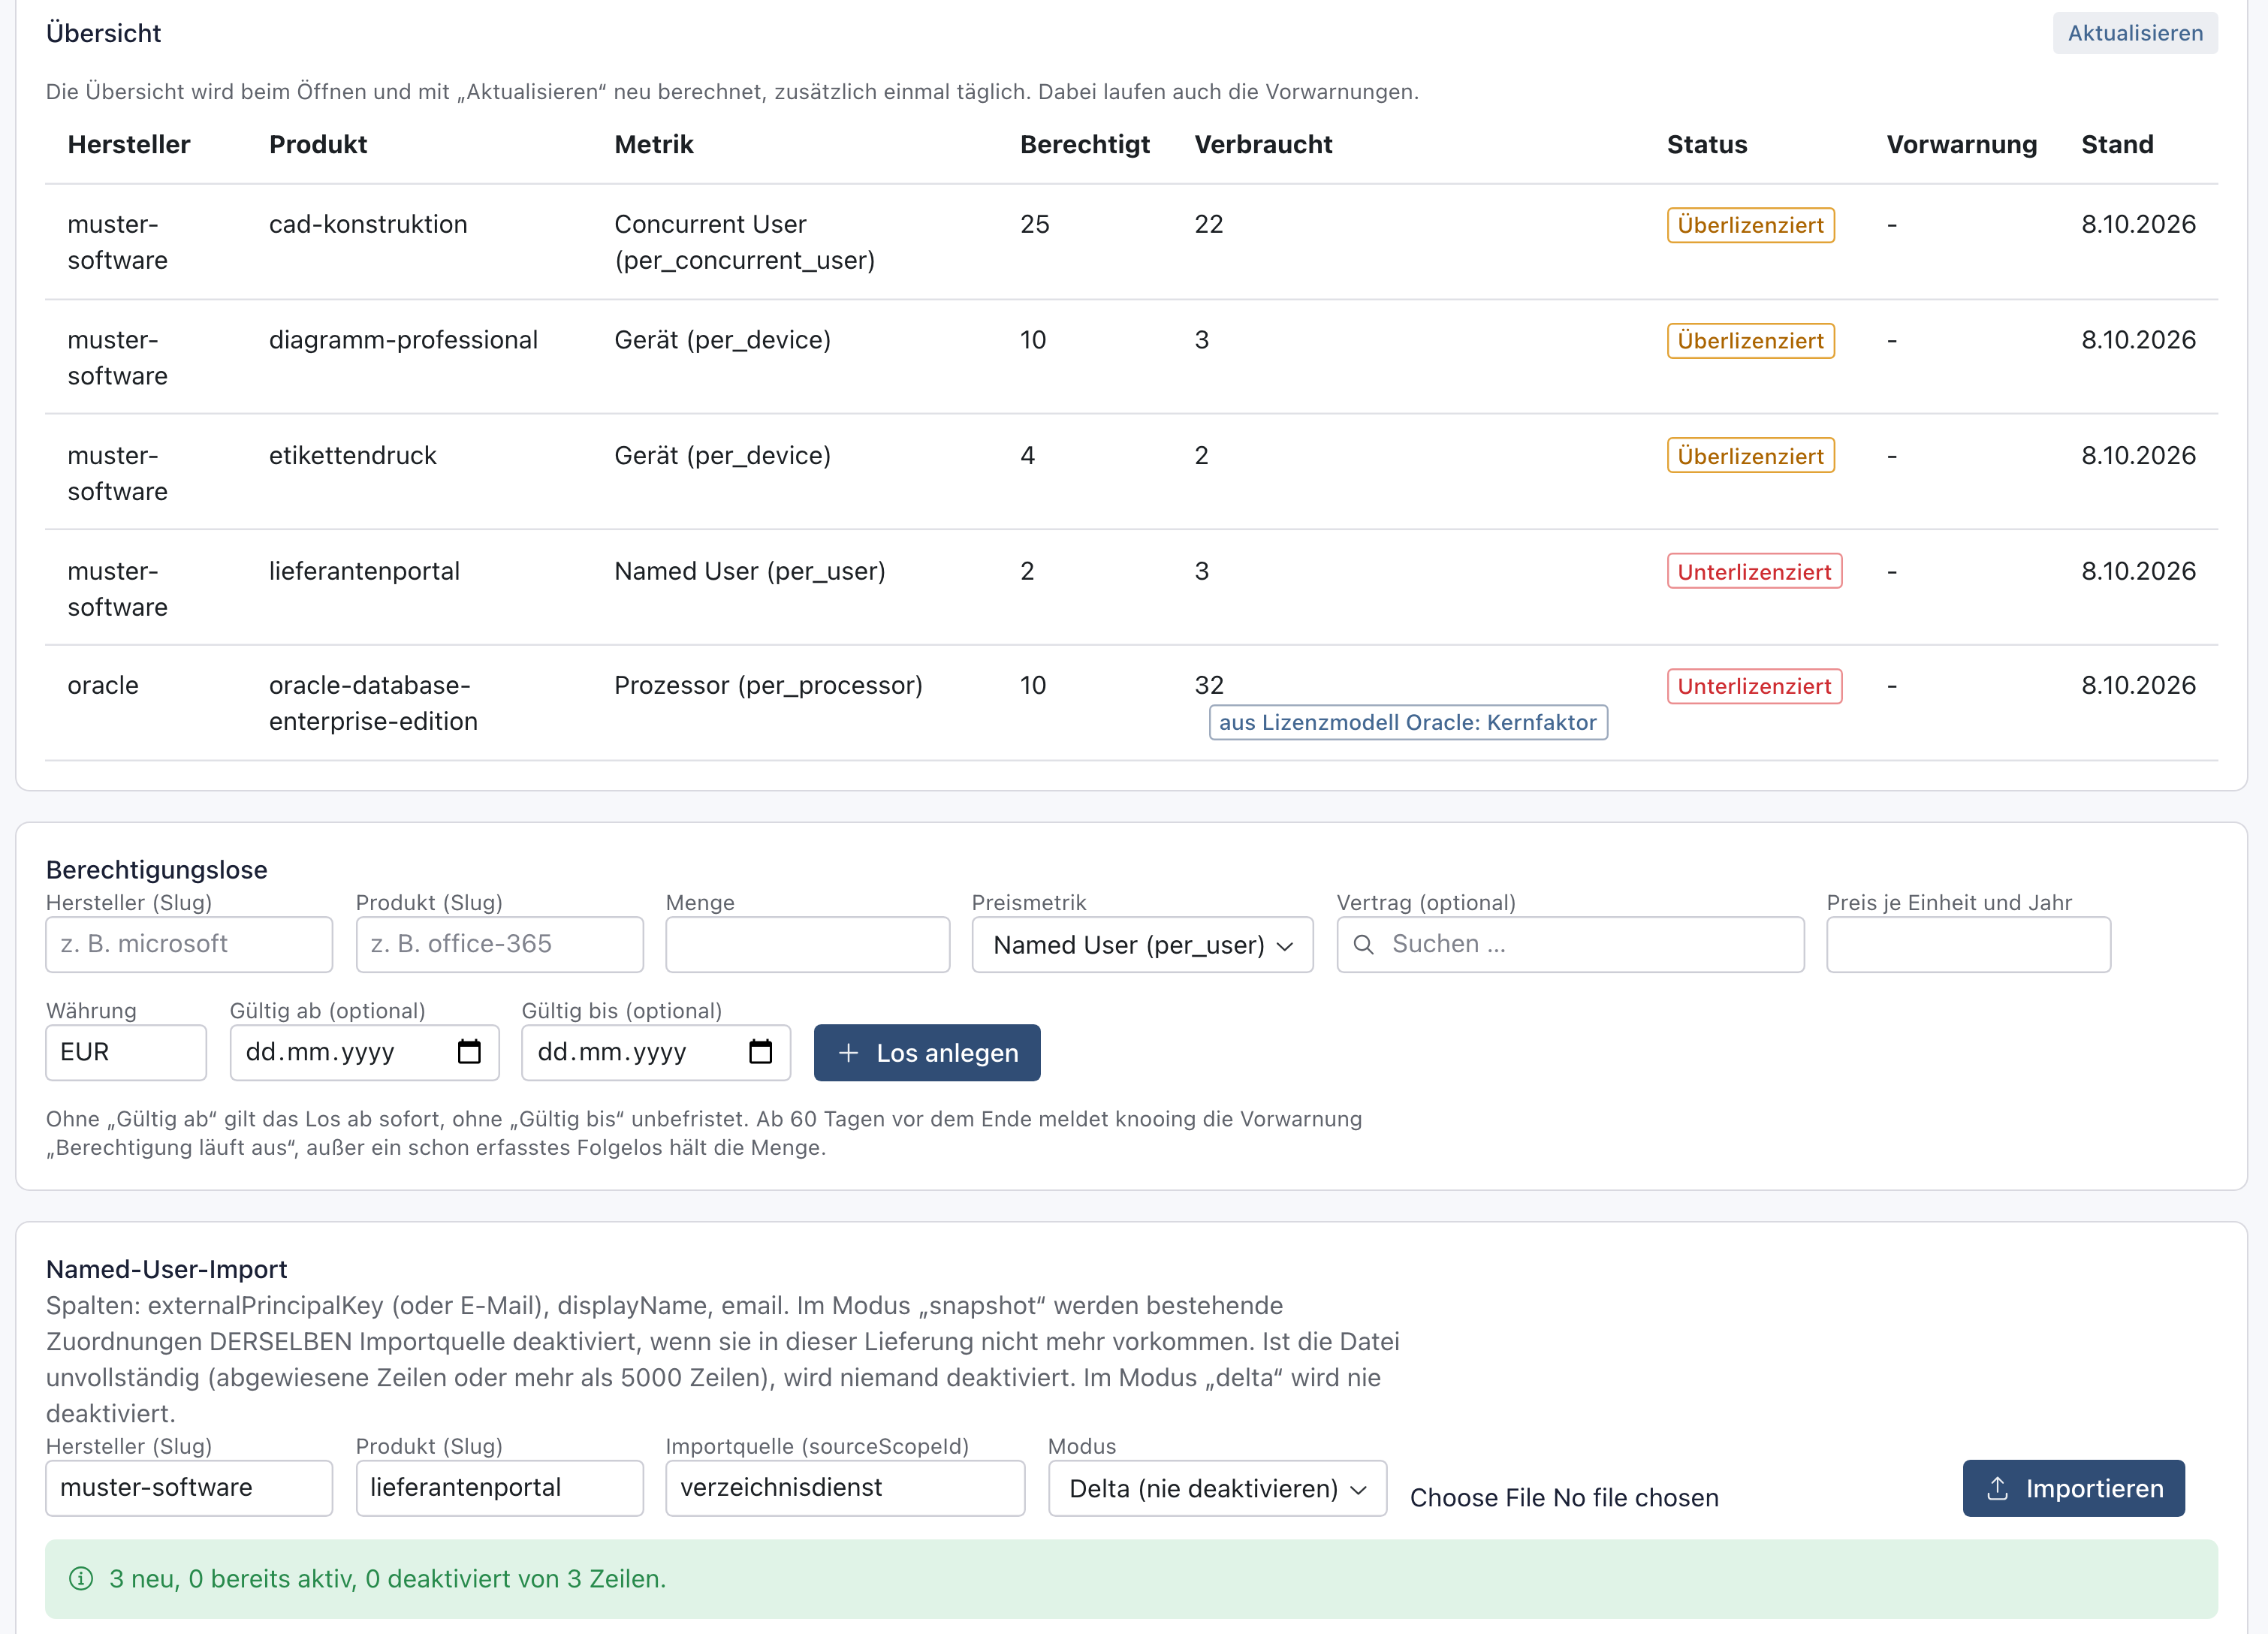2268x1634 pixels.
Task: Click the Kernfaktor badge in oracle row
Action: coord(1408,722)
